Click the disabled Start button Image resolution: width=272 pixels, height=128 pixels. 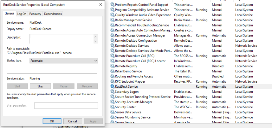(x=17, y=86)
